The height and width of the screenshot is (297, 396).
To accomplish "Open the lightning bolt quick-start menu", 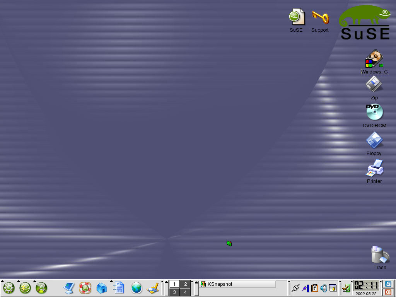I will click(25, 288).
